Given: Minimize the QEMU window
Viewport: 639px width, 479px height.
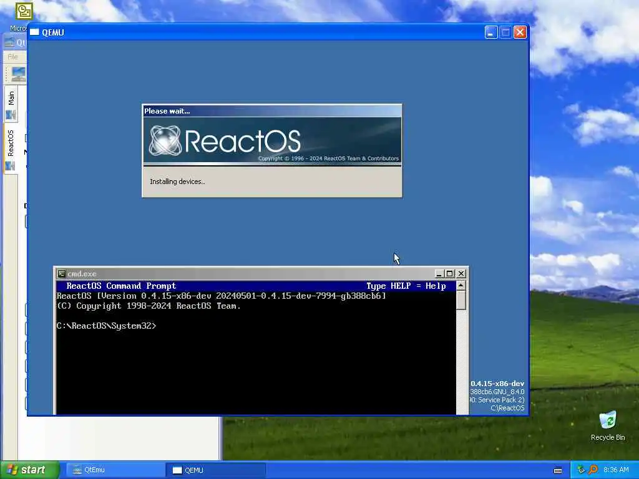Looking at the screenshot, I should point(491,32).
